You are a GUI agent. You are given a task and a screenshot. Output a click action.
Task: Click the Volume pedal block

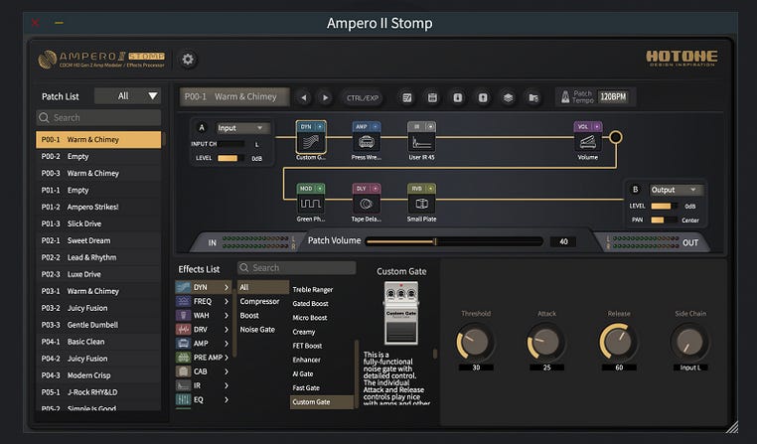point(588,142)
